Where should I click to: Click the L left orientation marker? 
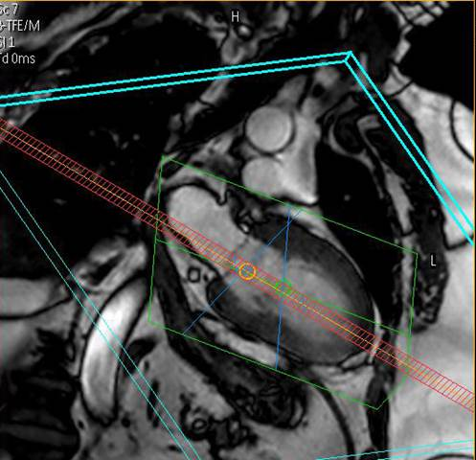point(433,261)
